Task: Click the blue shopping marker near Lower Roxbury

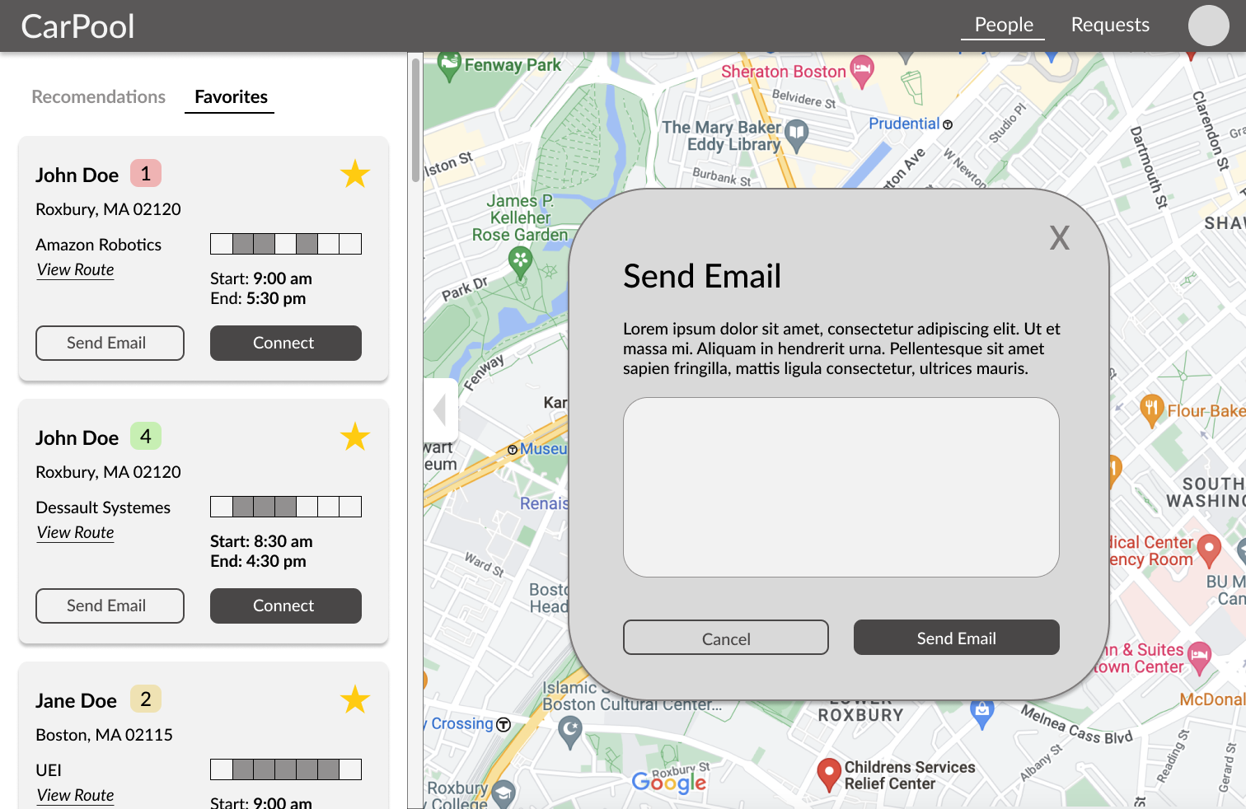Action: pyautogui.click(x=981, y=713)
